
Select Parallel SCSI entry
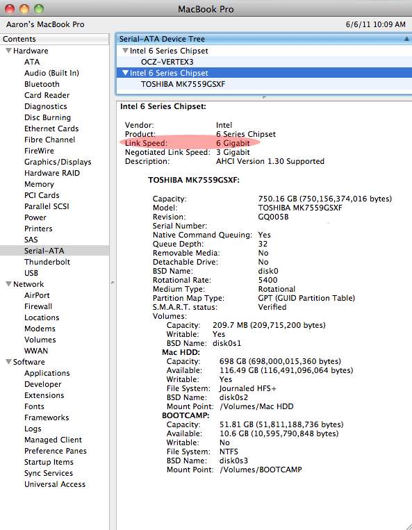coord(47,206)
